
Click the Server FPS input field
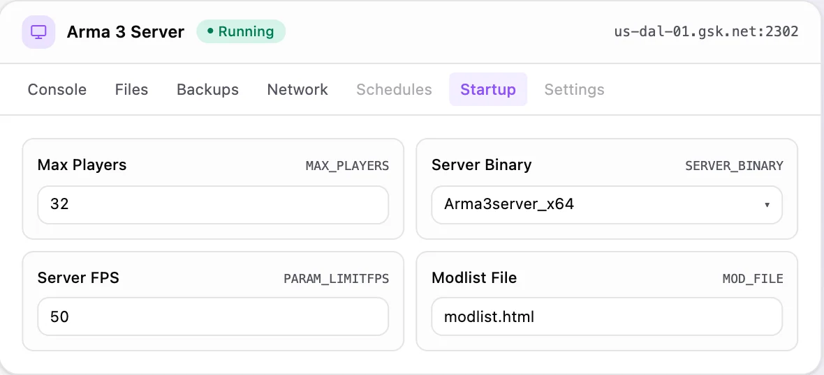point(213,316)
